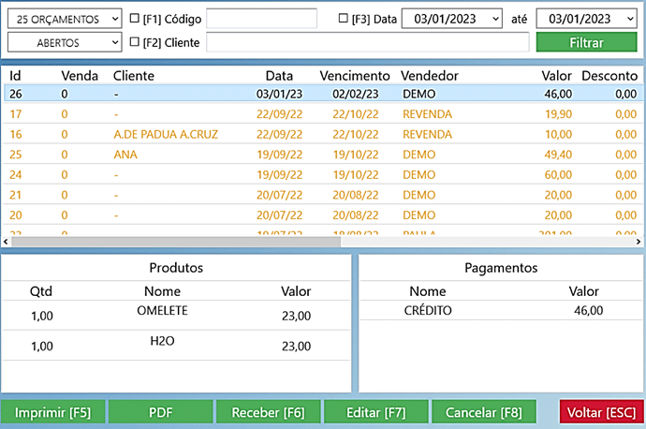
Task: Go back with Voltar [ESC] button
Action: click(600, 412)
